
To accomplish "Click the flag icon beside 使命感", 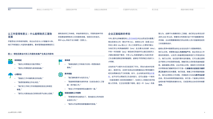I will point(60,62).
